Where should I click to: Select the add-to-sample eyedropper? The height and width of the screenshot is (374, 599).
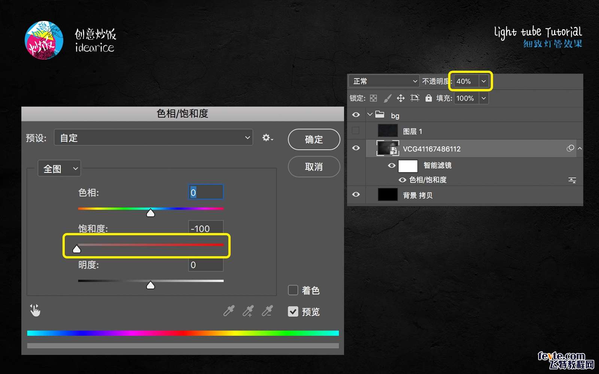pyautogui.click(x=248, y=311)
